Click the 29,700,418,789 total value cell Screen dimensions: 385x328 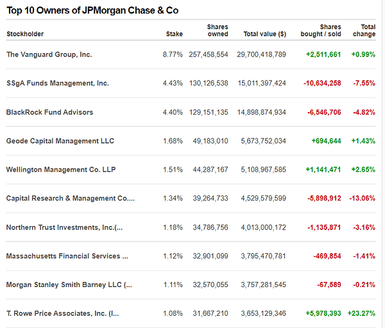pos(262,54)
